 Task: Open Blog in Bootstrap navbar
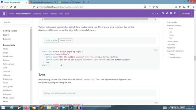point(67,14)
